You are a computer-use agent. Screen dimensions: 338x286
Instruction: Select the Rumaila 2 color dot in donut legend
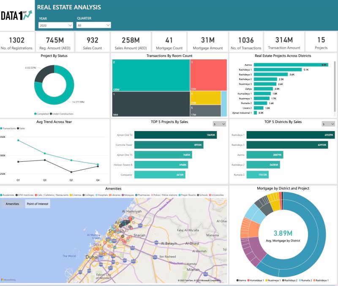click(300, 280)
